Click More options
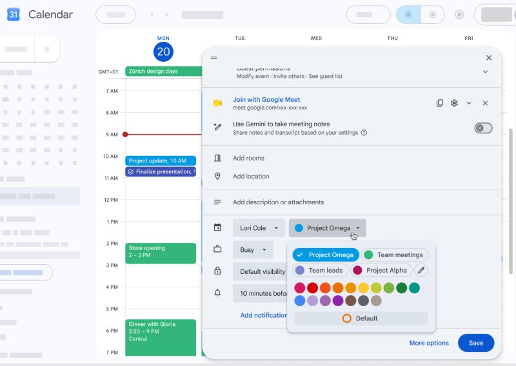The height and width of the screenshot is (366, 516). pos(429,343)
